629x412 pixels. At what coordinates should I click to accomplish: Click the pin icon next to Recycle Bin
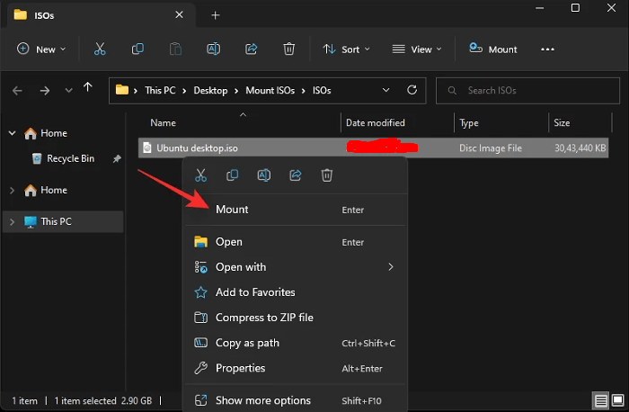tap(117, 159)
